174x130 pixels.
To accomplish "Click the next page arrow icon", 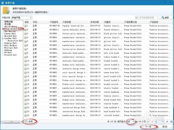I will pos(167,121).
